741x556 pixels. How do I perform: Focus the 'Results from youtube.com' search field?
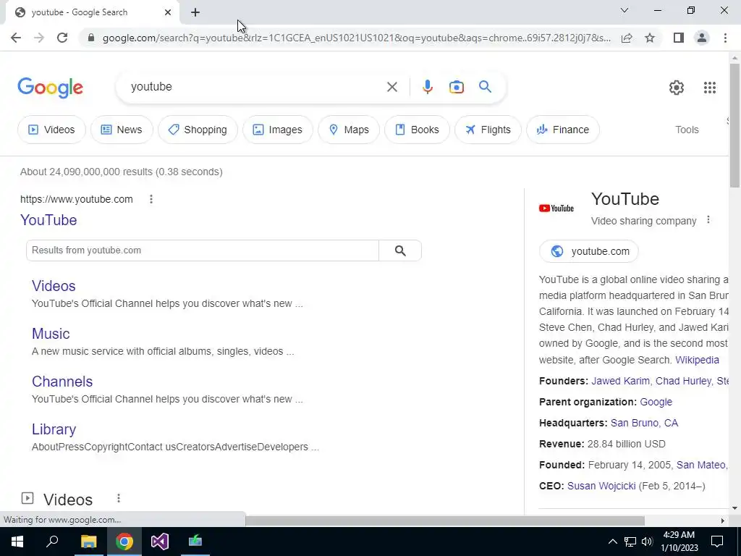click(203, 250)
